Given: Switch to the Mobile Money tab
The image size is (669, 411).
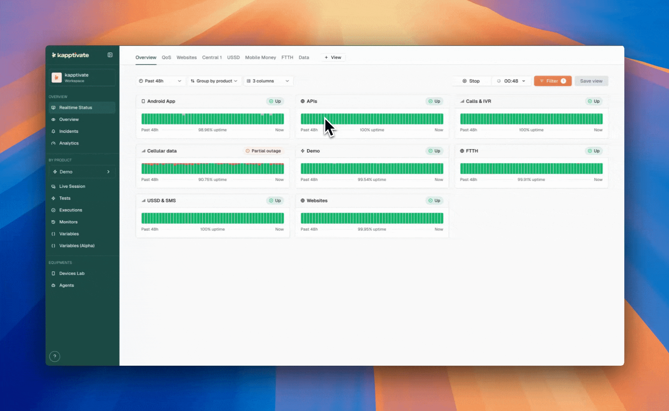Looking at the screenshot, I should coord(261,57).
